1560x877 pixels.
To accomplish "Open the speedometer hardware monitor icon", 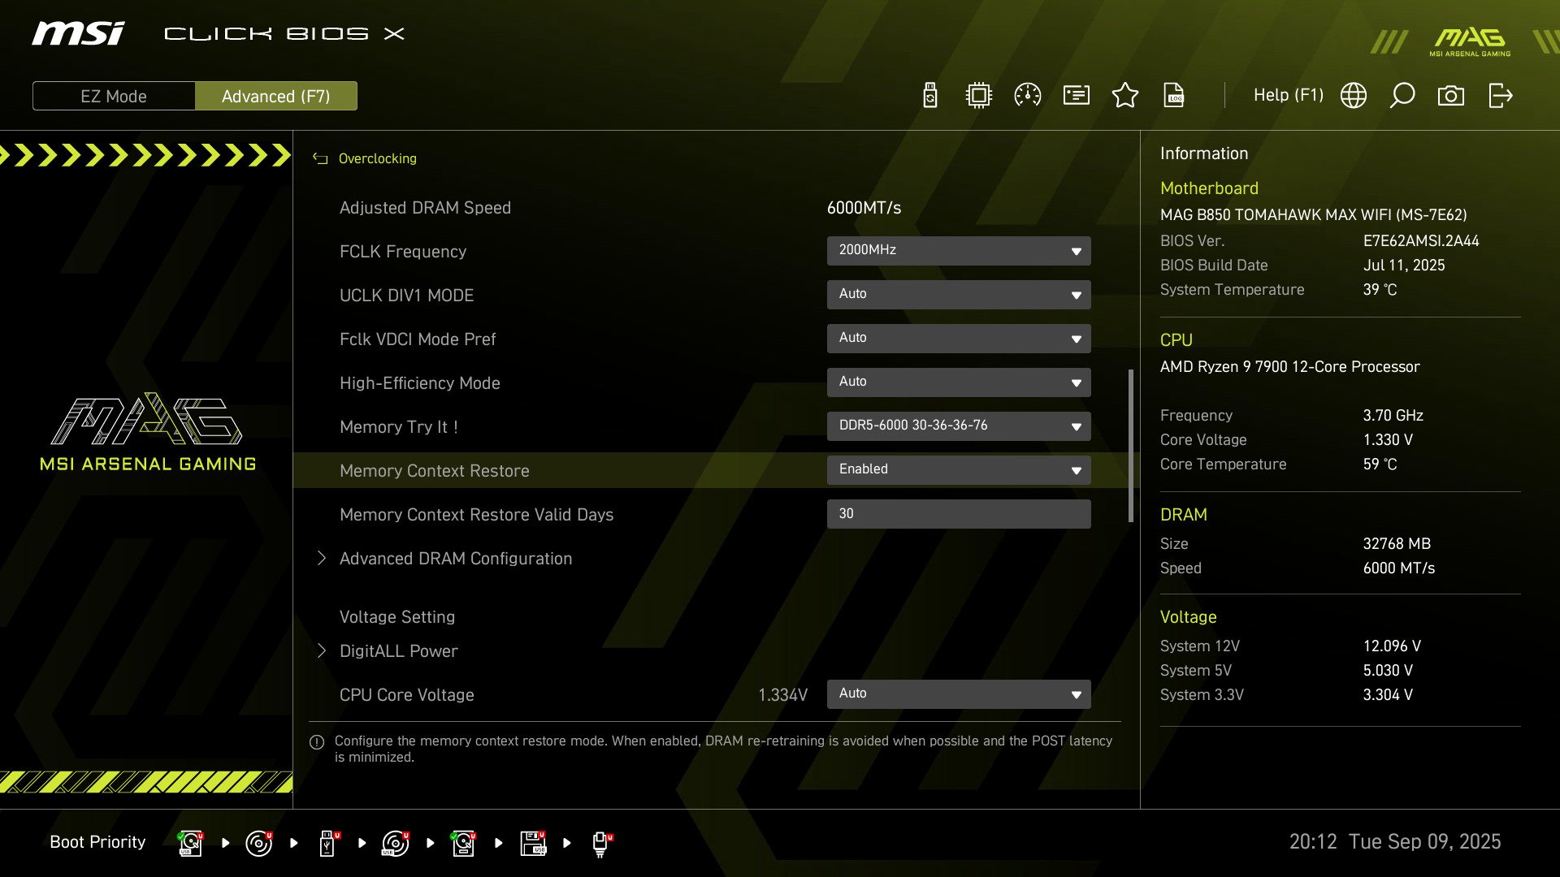I will pos(1028,96).
